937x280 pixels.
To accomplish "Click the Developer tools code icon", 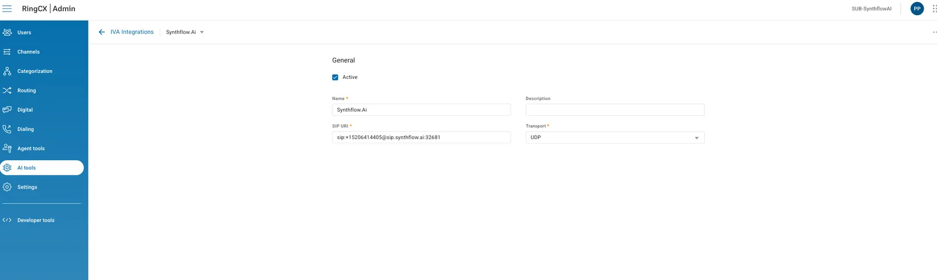I will coord(7,220).
